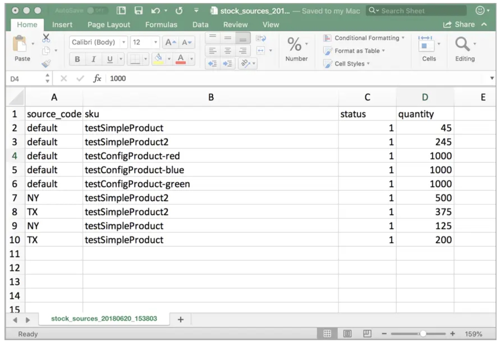Open the View ribbon tab
The width and height of the screenshot is (501, 342).
(271, 25)
